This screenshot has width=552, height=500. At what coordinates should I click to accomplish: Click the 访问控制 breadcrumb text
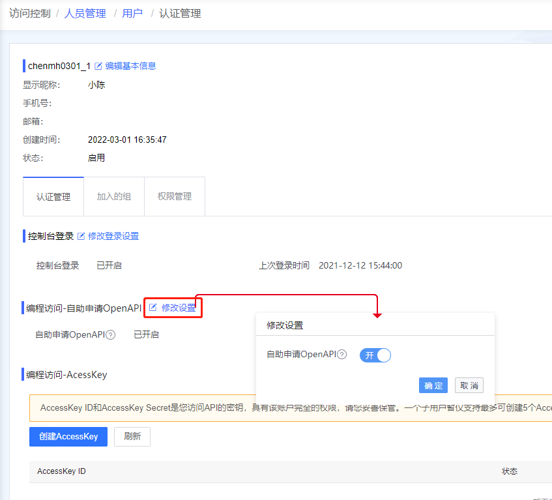(x=30, y=14)
